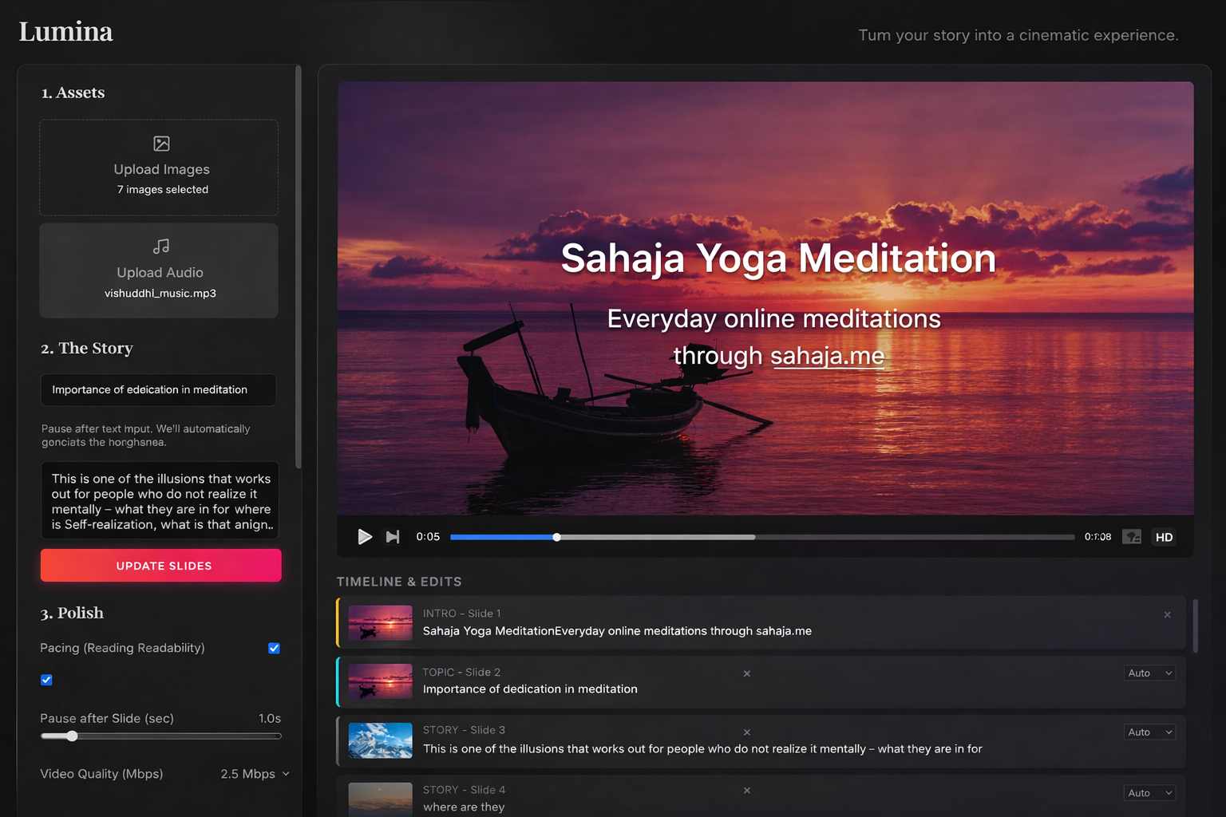Viewport: 1226px width, 817px height.
Task: Click the 'STORY – Slide 3' label
Action: 464,730
